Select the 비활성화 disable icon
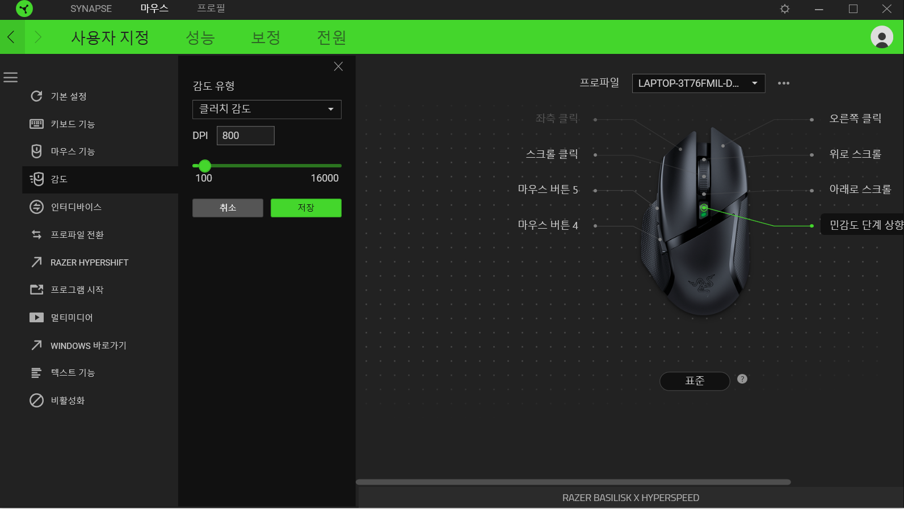This screenshot has height=509, width=904. (36, 401)
